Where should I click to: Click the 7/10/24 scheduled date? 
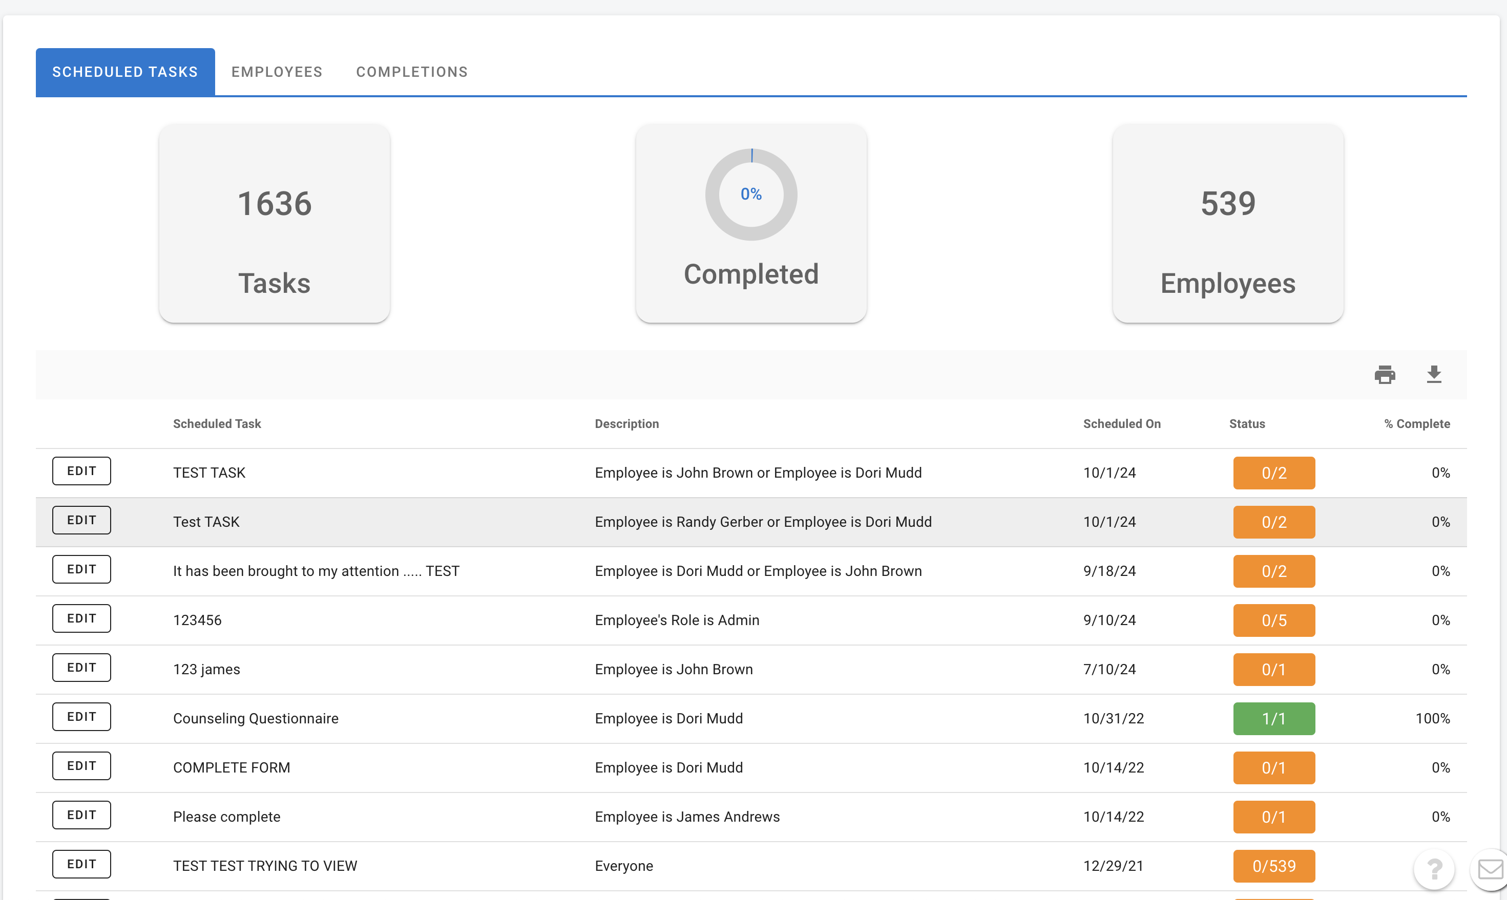[1110, 670]
